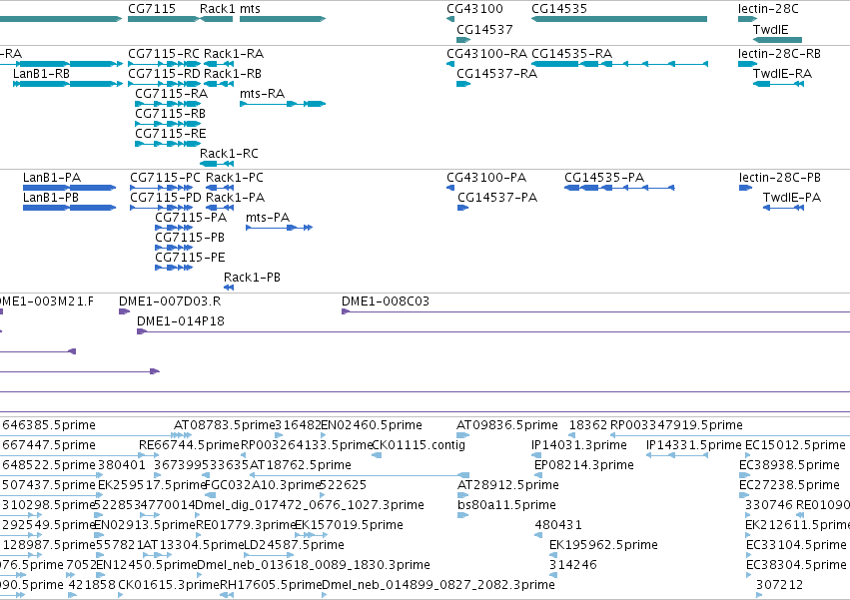Select feature 314246

point(573,565)
